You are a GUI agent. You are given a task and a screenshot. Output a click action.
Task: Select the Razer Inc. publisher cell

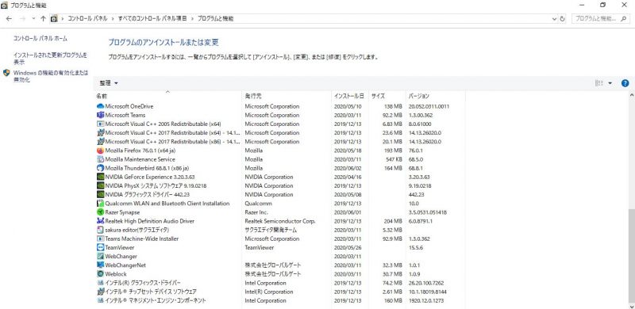pyautogui.click(x=256, y=212)
